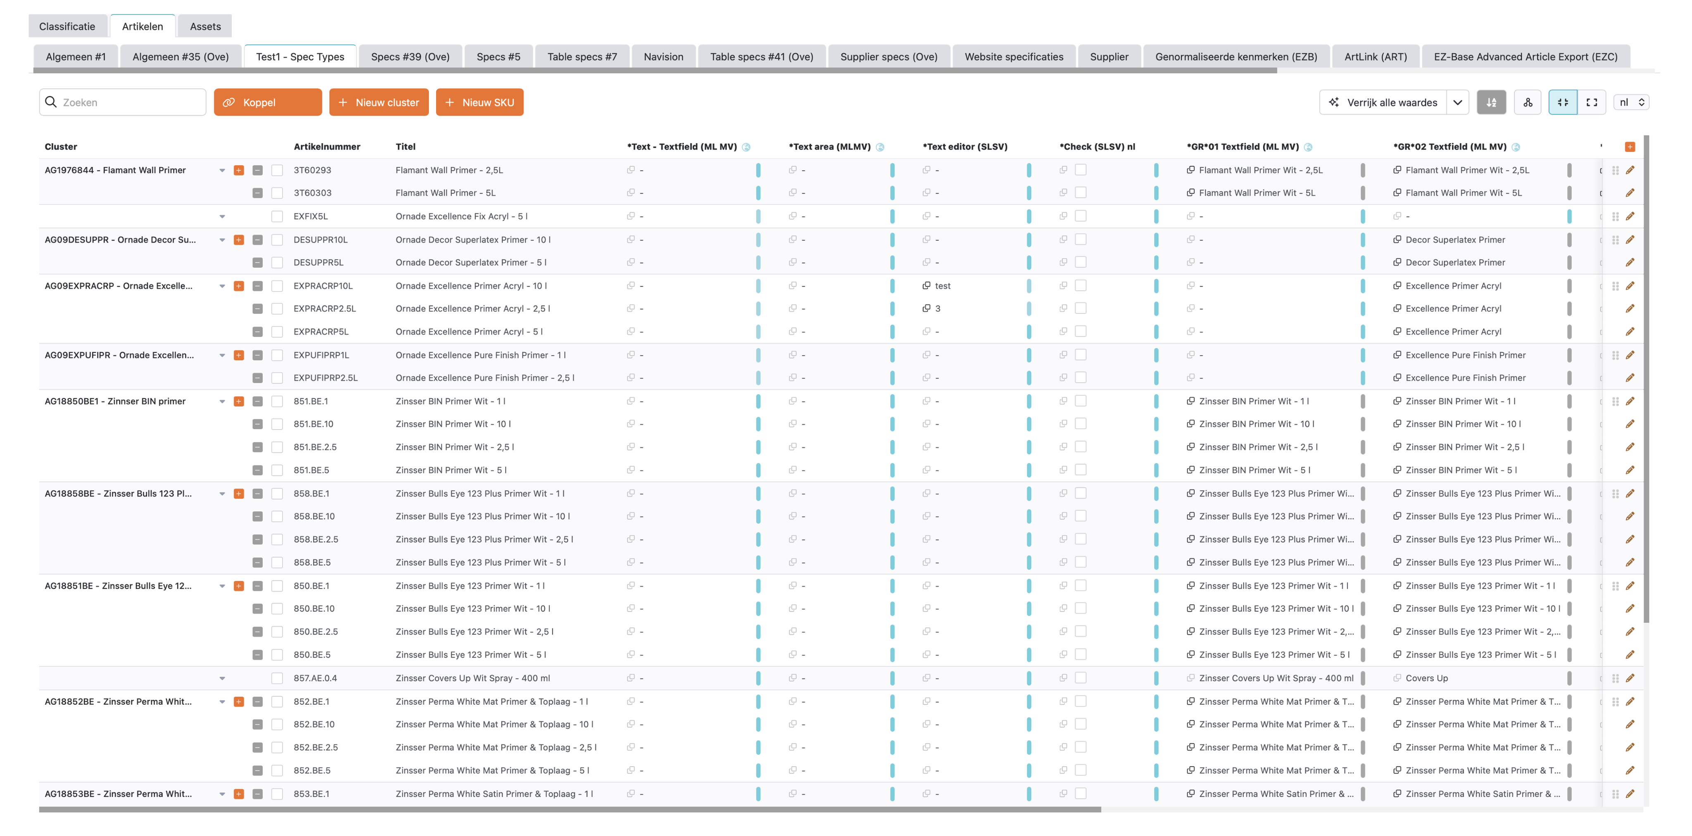The width and height of the screenshot is (1692, 836).
Task: Toggle *Check (SLSV) checkbox for row EXPRACRP2.5L
Action: [1081, 308]
